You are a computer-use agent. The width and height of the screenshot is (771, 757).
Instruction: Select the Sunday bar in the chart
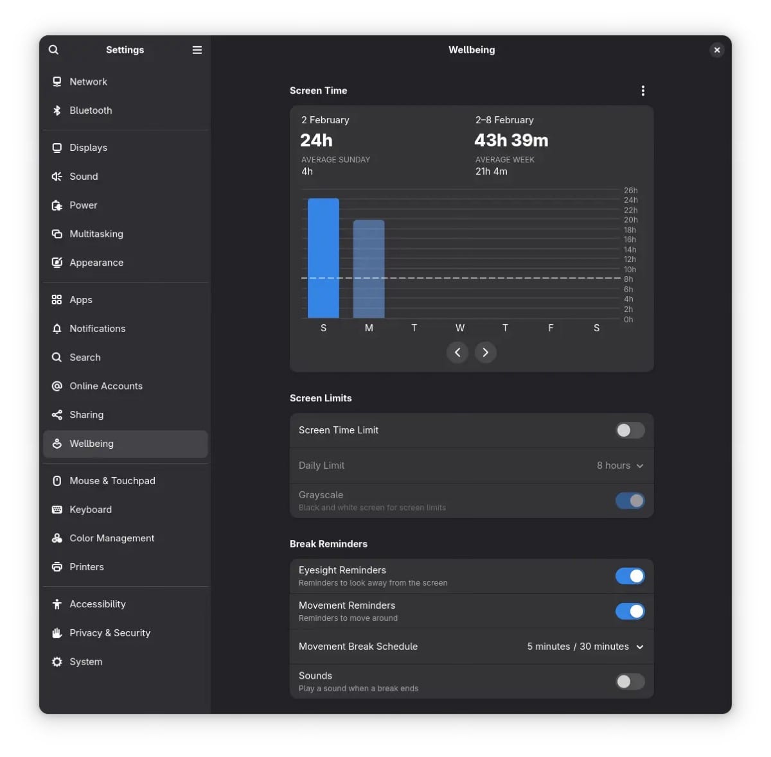(323, 258)
